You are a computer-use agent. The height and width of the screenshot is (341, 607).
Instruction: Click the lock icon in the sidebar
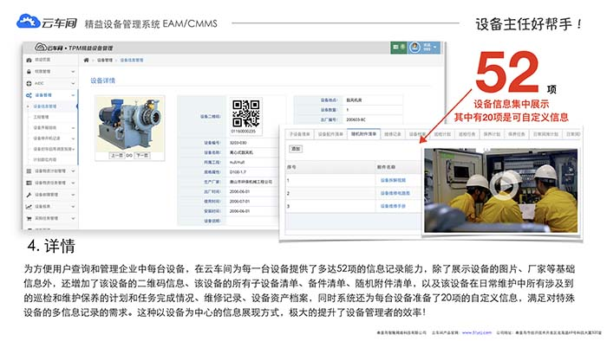pyautogui.click(x=29, y=72)
